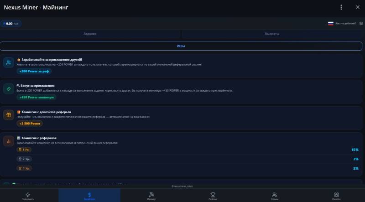365x202 pixels.
Task: Click the 7% commission value
Action: point(356,159)
